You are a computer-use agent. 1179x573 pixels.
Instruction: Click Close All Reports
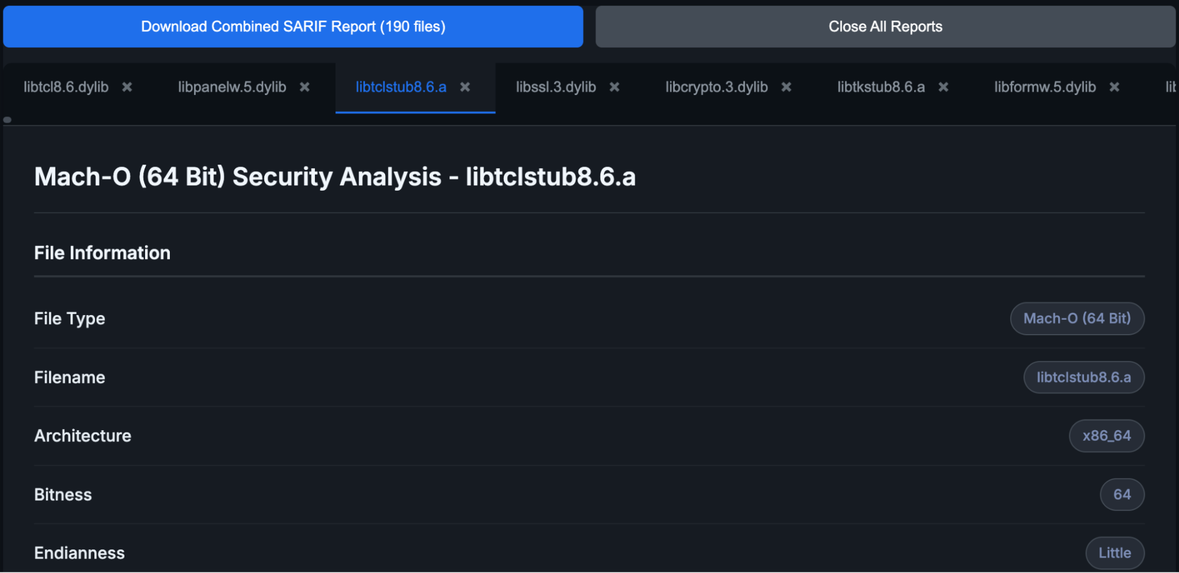click(885, 26)
